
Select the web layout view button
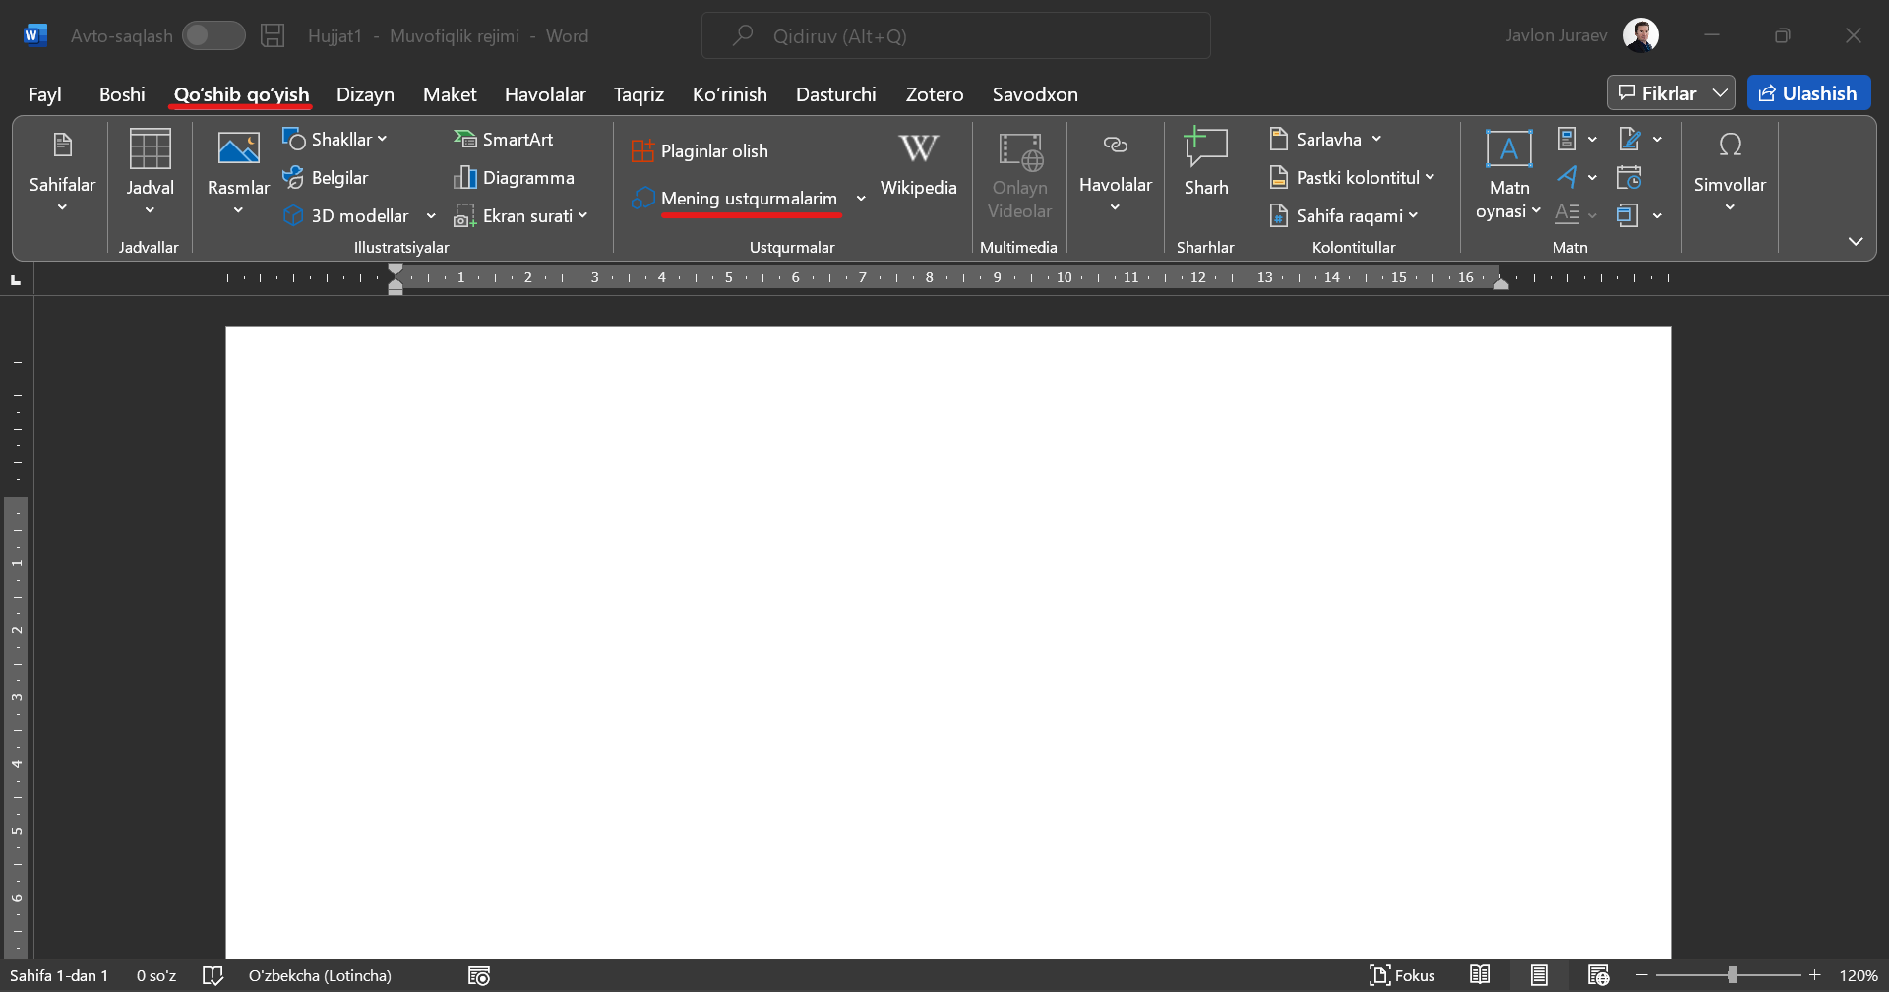pos(1598,975)
